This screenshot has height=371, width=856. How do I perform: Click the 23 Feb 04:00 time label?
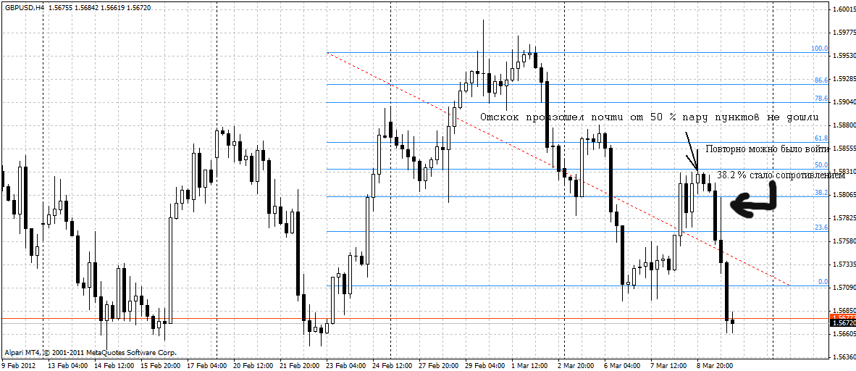point(346,365)
